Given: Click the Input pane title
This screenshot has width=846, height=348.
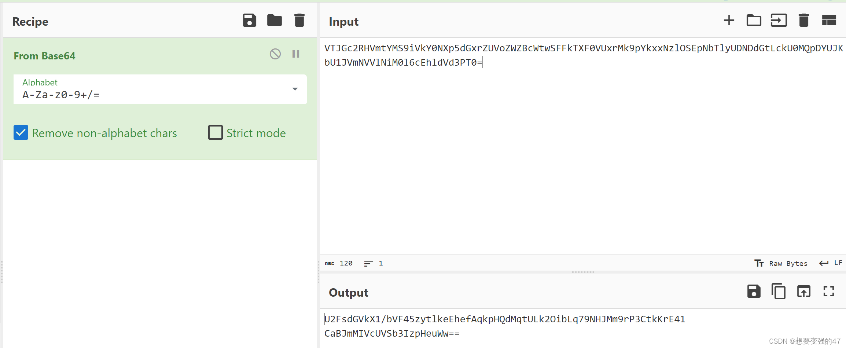Looking at the screenshot, I should tap(343, 22).
